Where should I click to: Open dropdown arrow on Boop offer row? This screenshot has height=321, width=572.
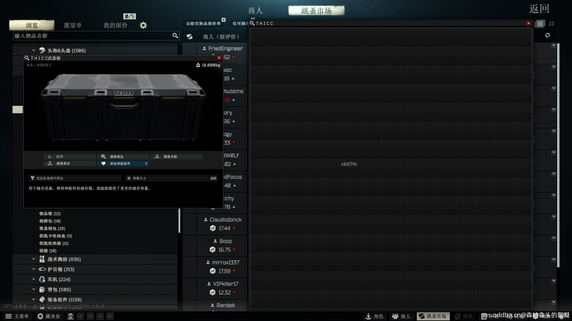(x=554, y=238)
